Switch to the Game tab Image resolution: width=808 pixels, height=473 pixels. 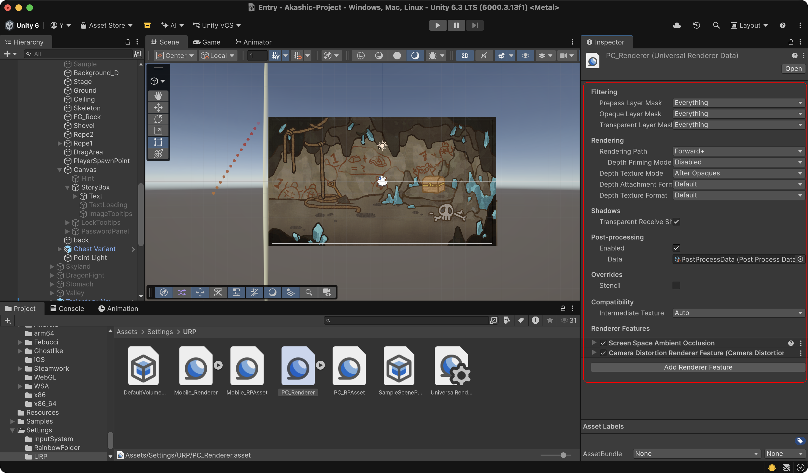(x=207, y=42)
